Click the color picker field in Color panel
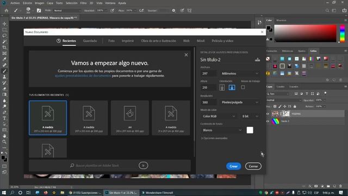The width and height of the screenshot is (348, 196). click(x=306, y=33)
